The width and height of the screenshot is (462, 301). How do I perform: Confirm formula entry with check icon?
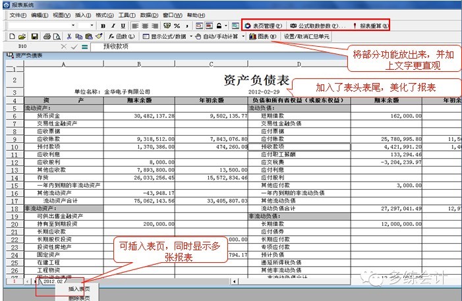(x=74, y=47)
